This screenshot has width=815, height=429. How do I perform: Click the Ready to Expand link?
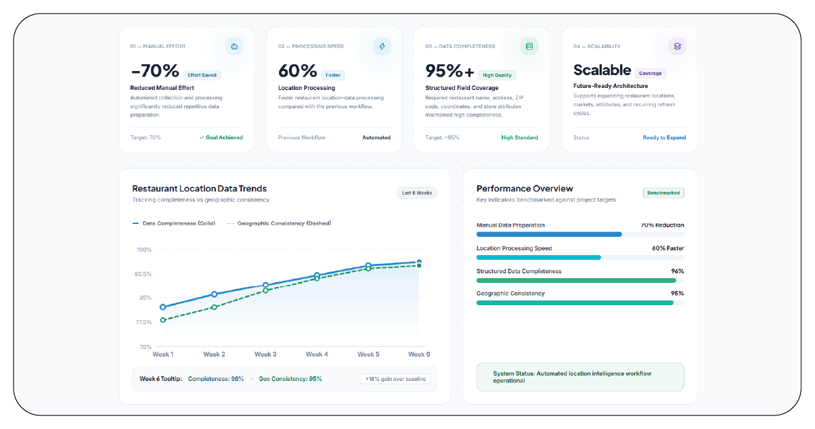(664, 137)
